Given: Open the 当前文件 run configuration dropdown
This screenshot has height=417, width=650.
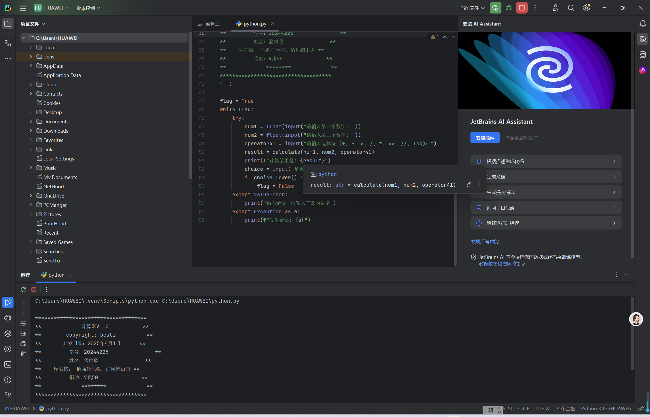Looking at the screenshot, I should point(472,8).
